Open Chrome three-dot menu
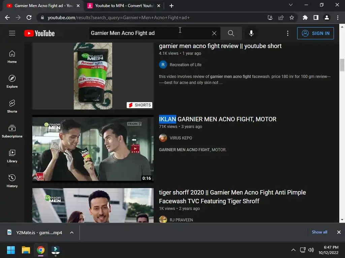The width and height of the screenshot is (345, 258). pos(338,17)
